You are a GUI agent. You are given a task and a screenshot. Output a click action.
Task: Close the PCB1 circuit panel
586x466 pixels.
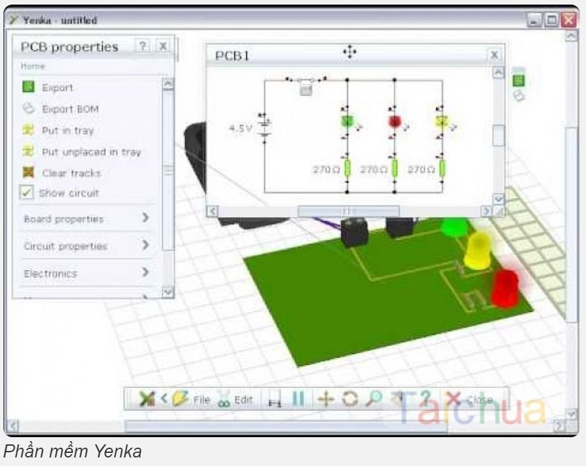(494, 56)
